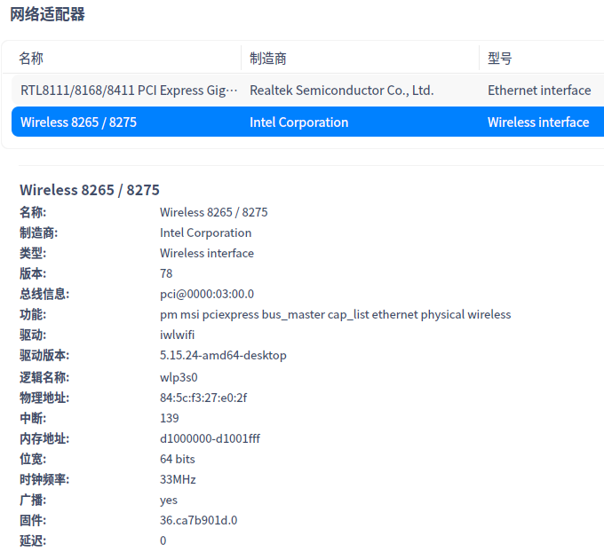Click the 位宽 value 64 bits
Viewport: 604px width, 552px height.
coord(177,459)
